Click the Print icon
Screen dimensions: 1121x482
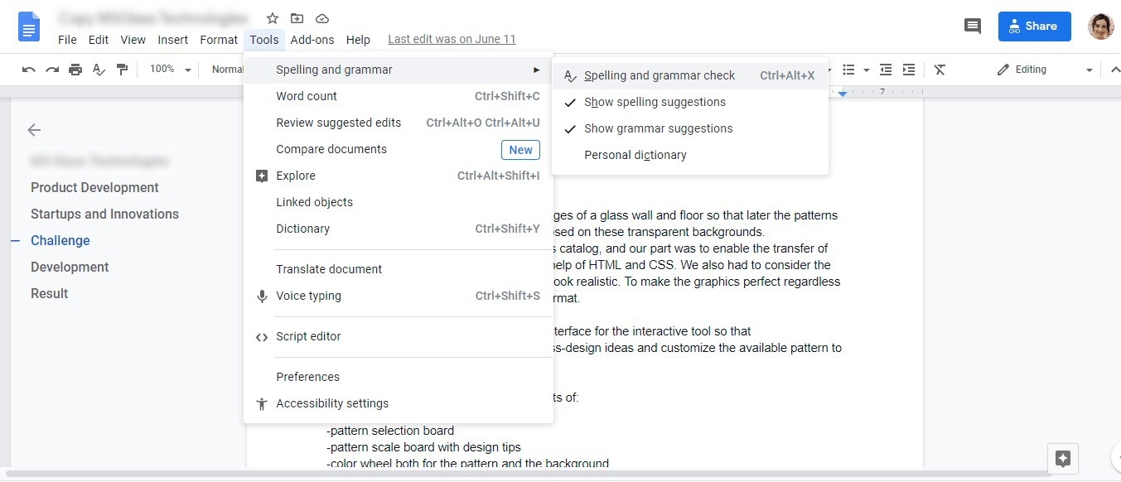pyautogui.click(x=75, y=70)
